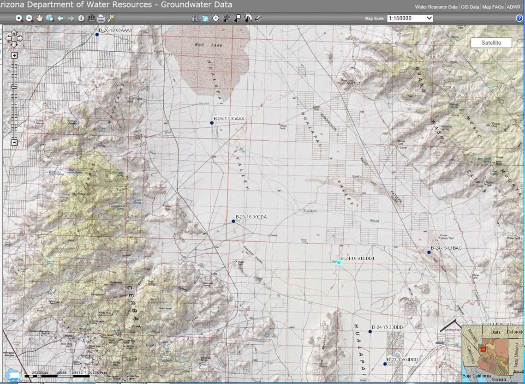525x384 pixels.
Task: Open the GIS Data menu link
Action: pos(470,7)
